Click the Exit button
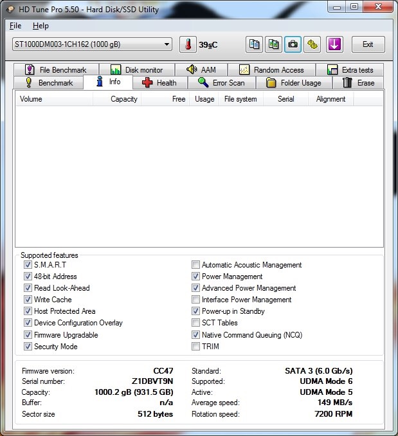398x436 pixels. coord(368,44)
